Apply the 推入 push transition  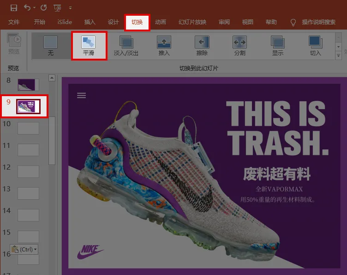pyautogui.click(x=164, y=46)
